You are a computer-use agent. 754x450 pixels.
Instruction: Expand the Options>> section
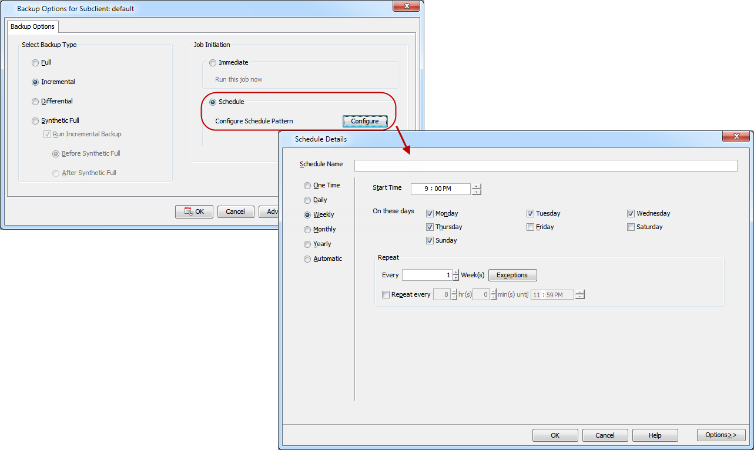pos(721,435)
